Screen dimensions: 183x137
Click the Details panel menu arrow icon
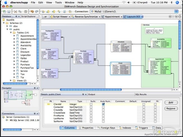(83, 94)
